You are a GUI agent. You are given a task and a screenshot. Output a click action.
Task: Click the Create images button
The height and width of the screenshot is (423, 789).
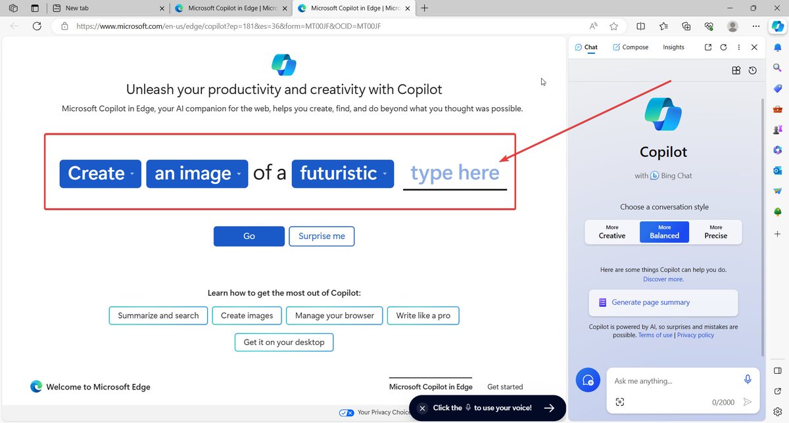point(247,316)
